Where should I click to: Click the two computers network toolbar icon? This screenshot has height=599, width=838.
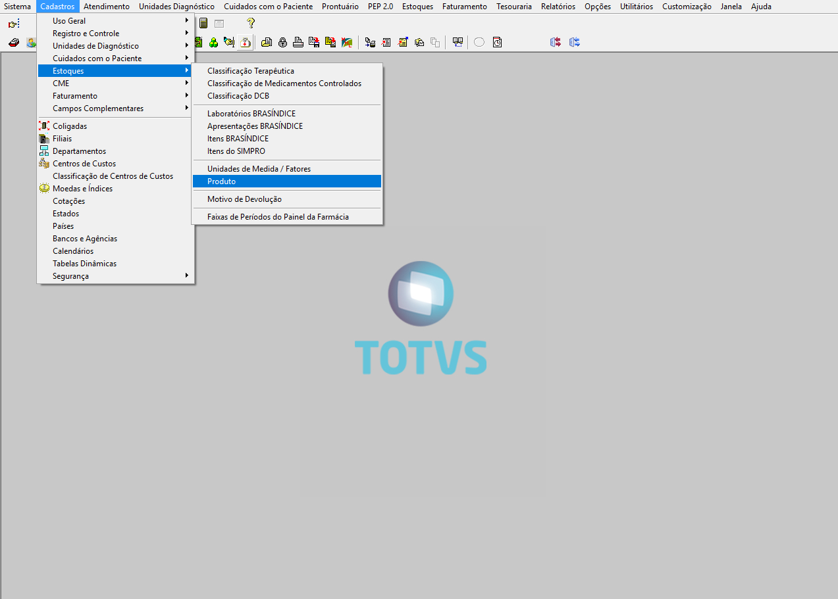458,43
